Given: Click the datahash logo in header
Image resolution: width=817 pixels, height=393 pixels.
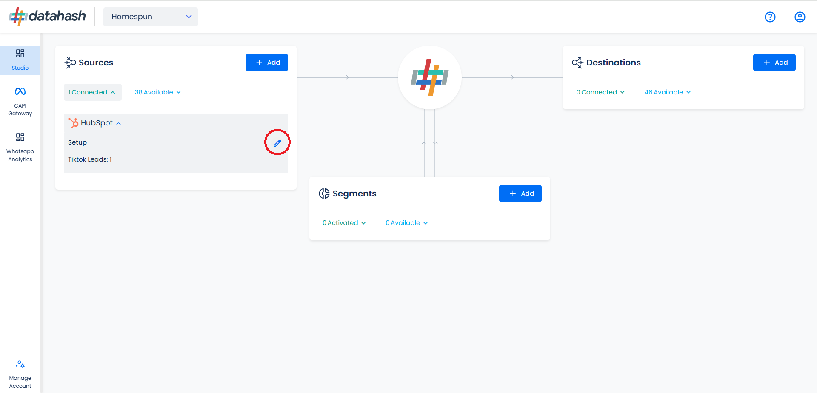Looking at the screenshot, I should click(x=47, y=17).
